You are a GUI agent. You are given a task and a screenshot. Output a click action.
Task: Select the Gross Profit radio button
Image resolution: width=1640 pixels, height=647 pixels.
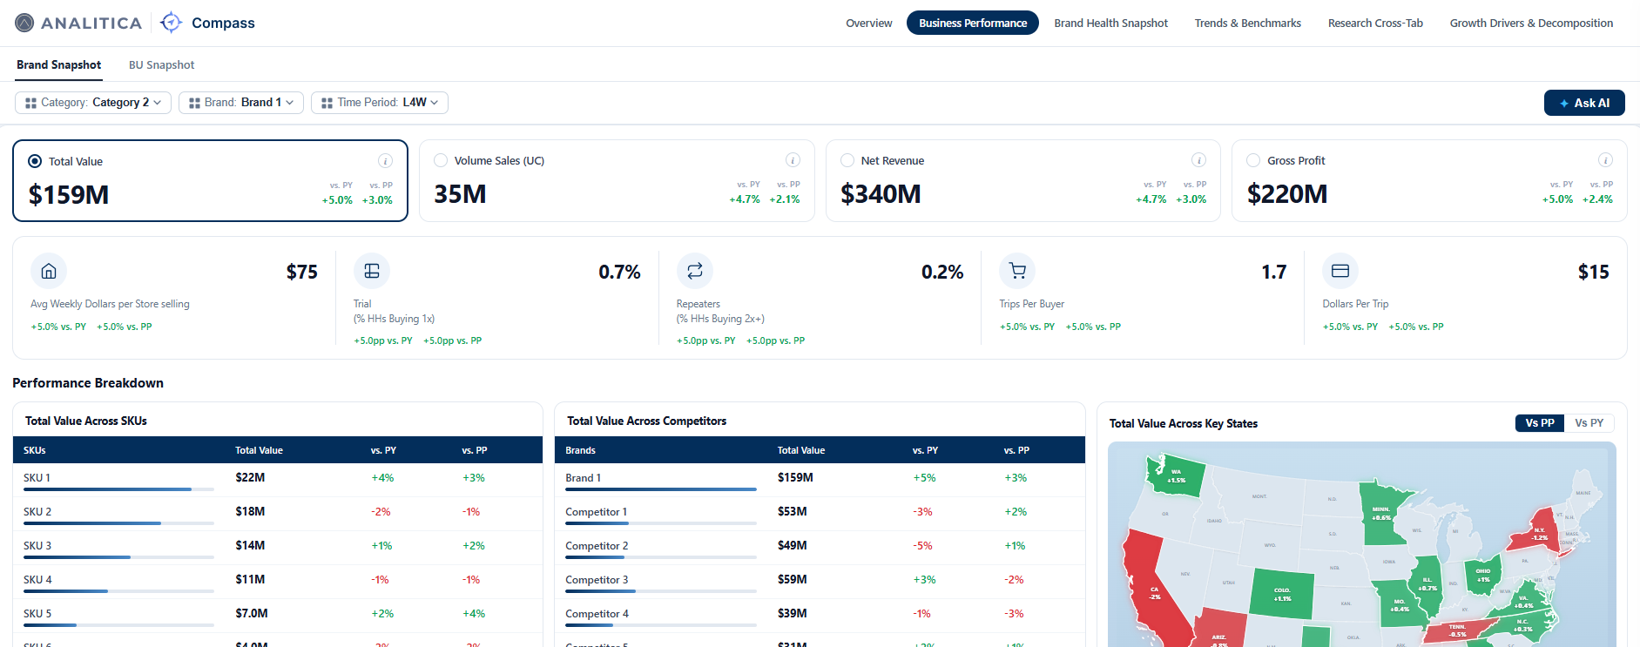[1253, 160]
